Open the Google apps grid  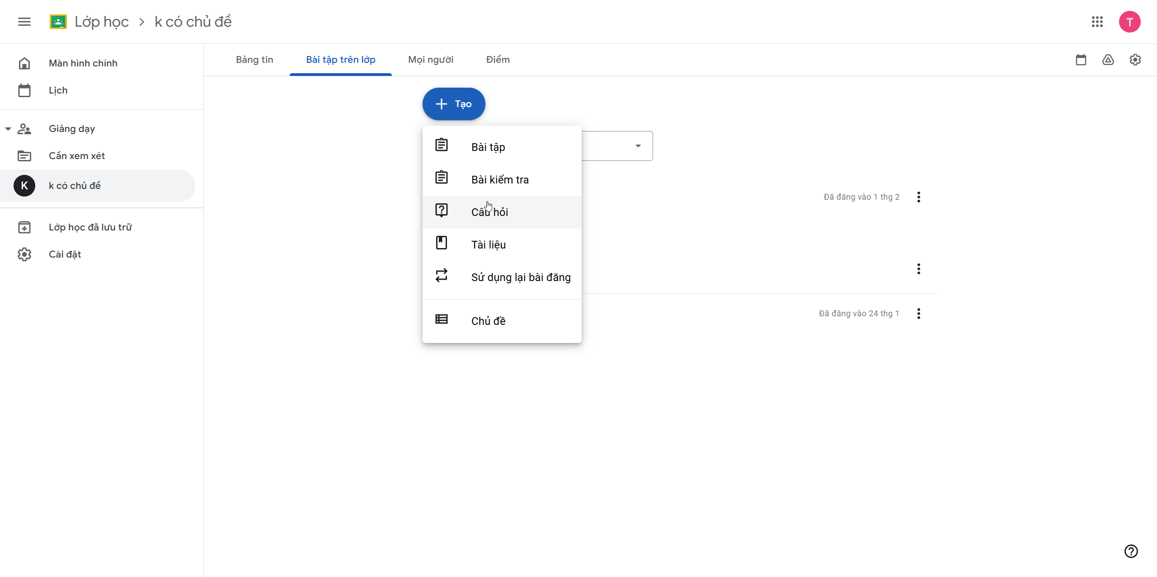[1097, 22]
